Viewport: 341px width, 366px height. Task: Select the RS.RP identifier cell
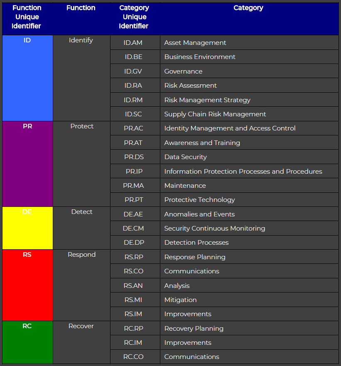(x=135, y=257)
